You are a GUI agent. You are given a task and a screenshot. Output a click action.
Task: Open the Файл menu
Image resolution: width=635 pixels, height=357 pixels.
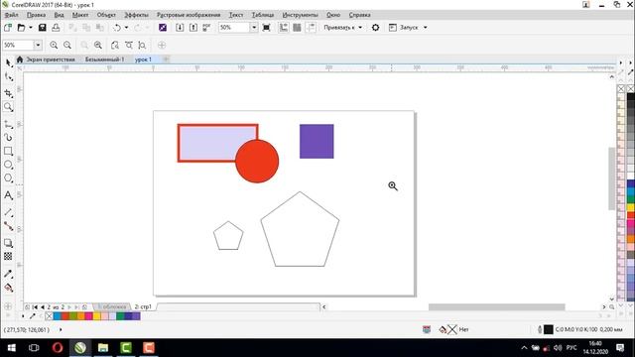(11, 15)
